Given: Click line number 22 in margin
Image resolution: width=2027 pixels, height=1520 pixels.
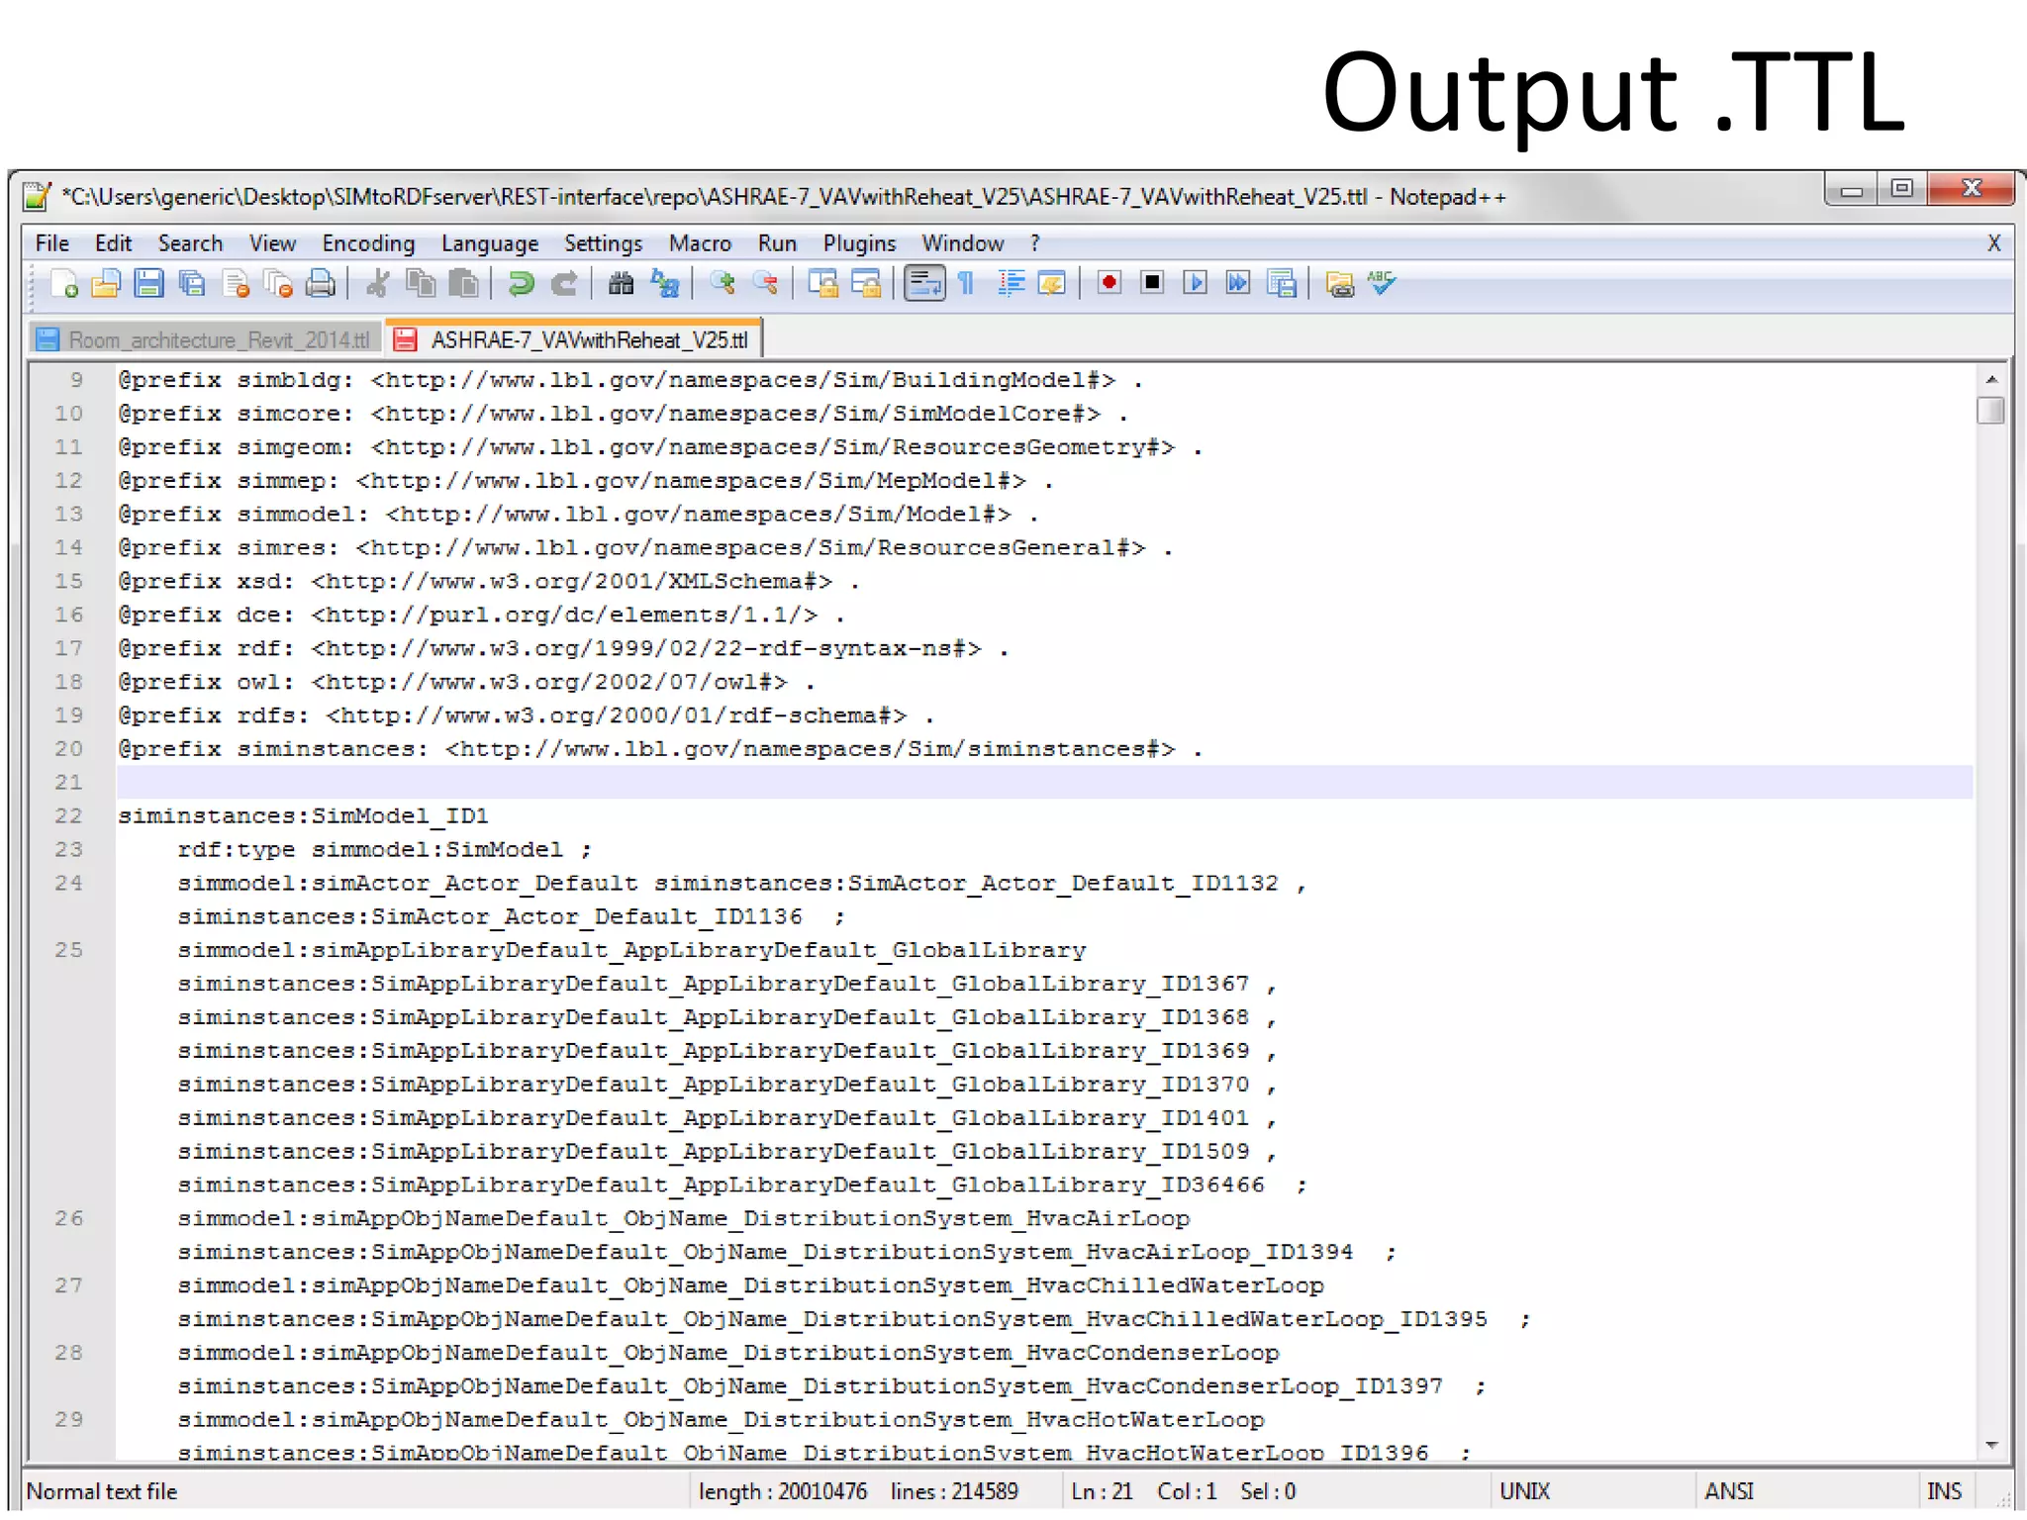Looking at the screenshot, I should 69,815.
